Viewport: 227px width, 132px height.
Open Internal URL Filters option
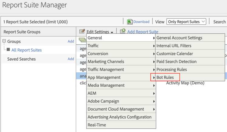click(x=174, y=46)
